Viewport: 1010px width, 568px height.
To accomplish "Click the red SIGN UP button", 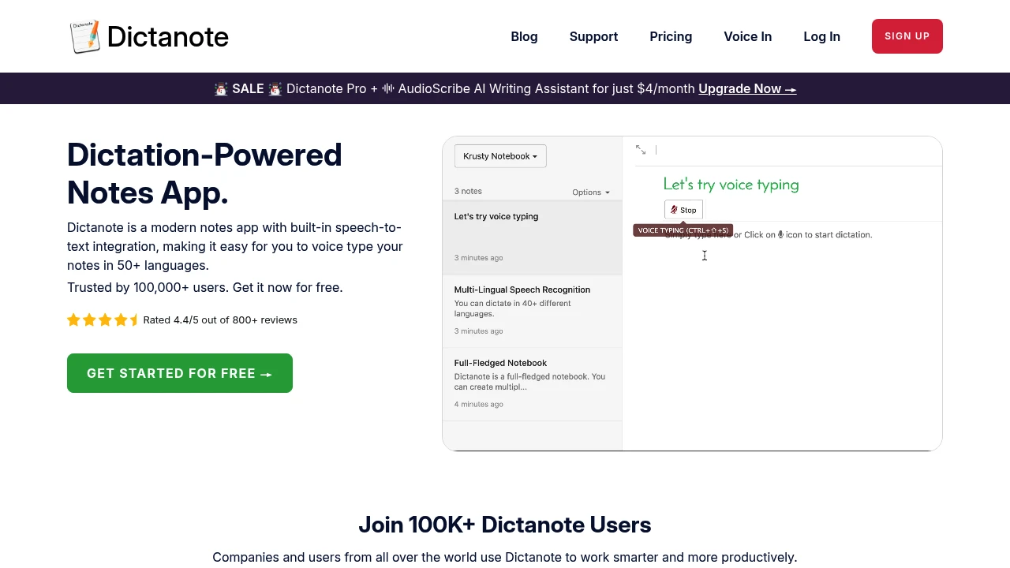I will pyautogui.click(x=907, y=36).
